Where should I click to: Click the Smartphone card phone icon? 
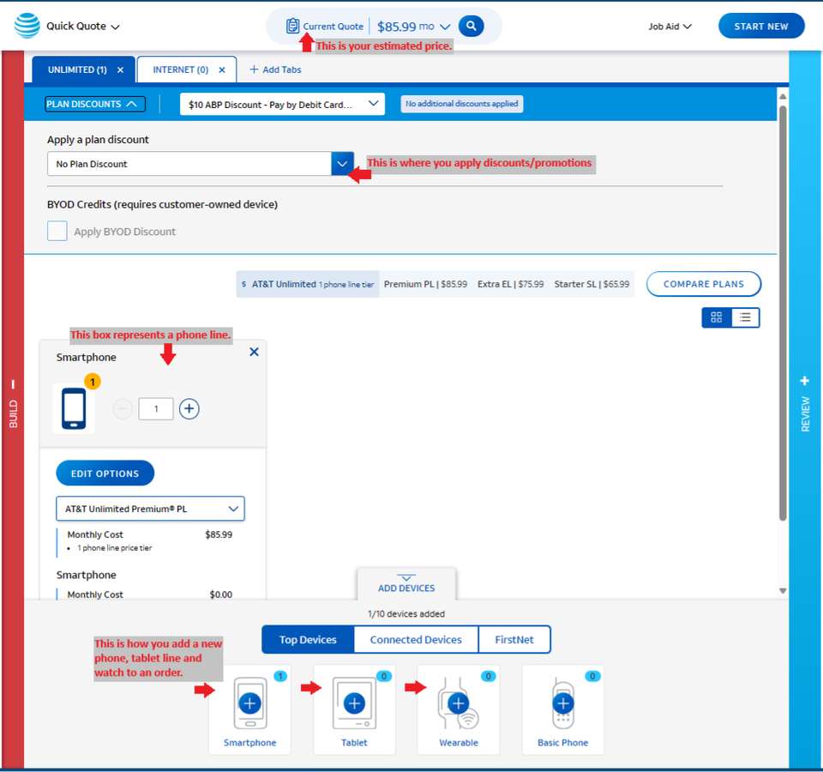point(74,408)
